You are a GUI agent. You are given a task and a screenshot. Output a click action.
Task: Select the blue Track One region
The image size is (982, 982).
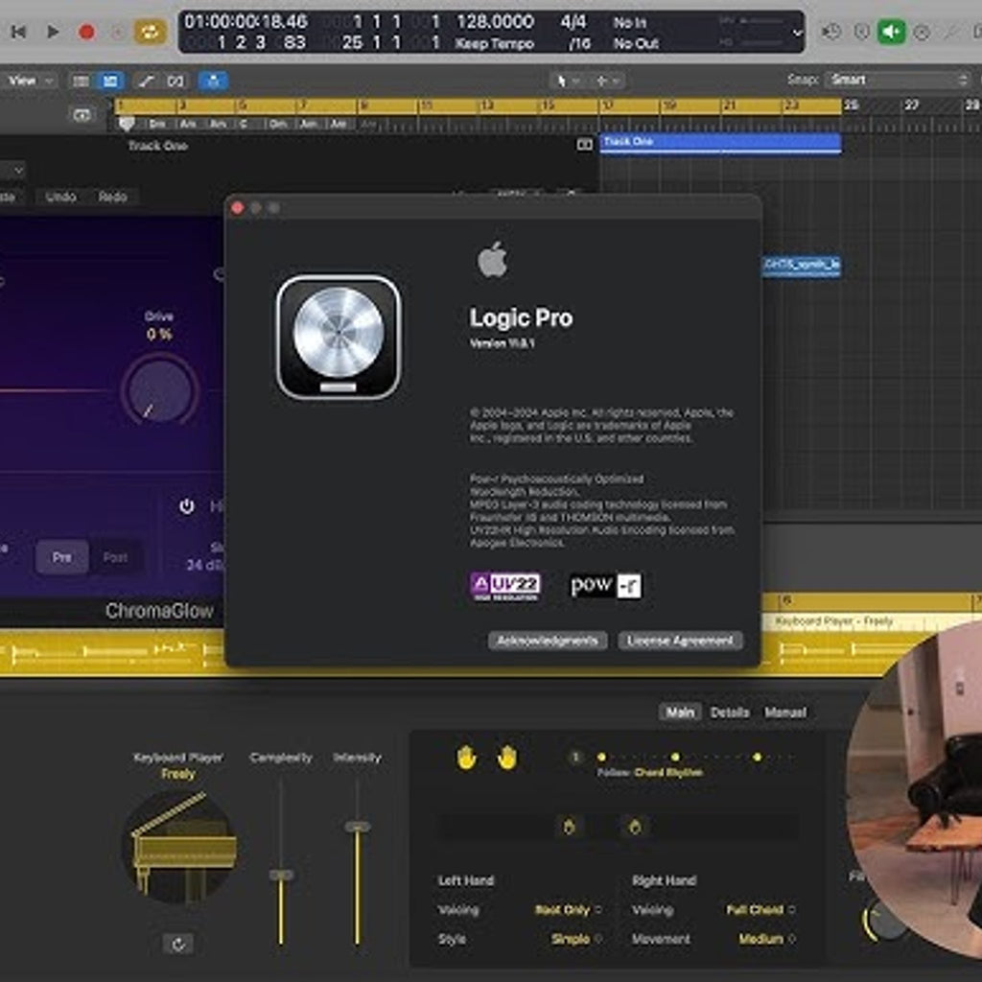[x=720, y=143]
